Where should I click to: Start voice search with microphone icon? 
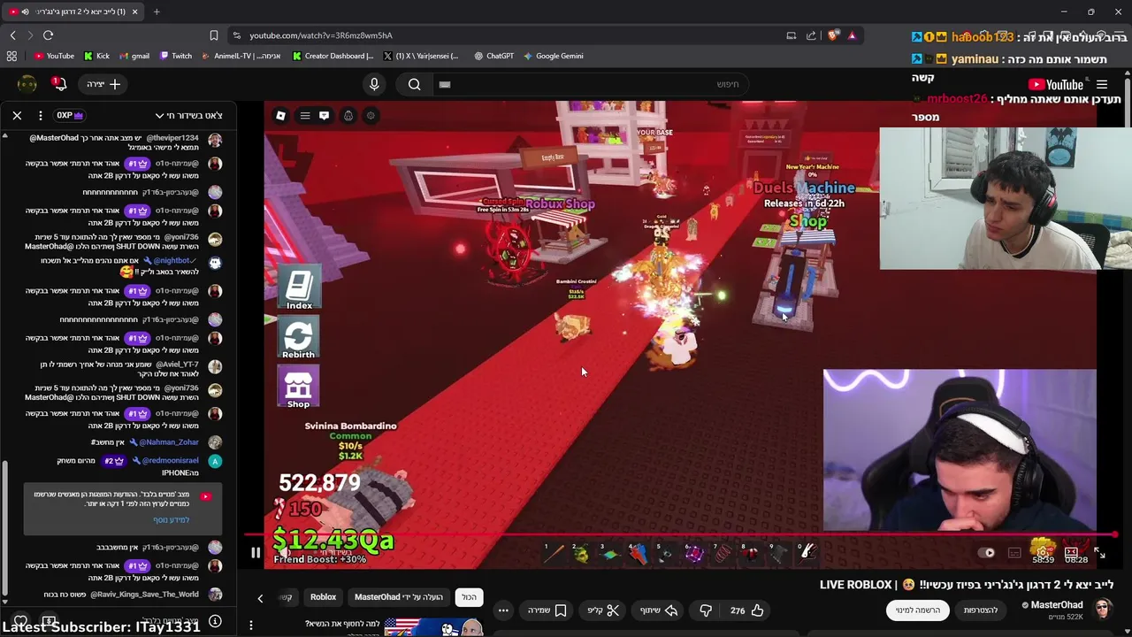374,84
